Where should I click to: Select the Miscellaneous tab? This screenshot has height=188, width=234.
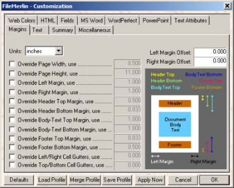[95, 30]
